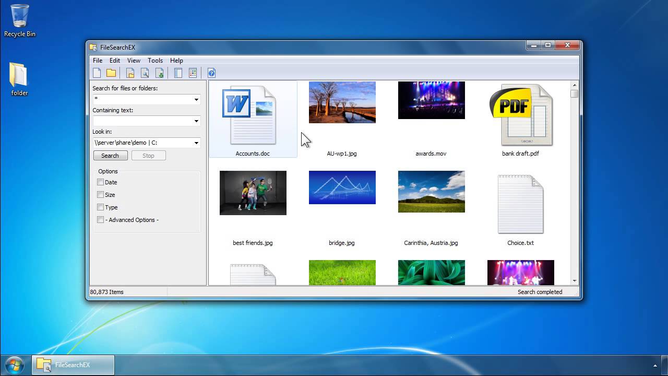Image resolution: width=668 pixels, height=376 pixels.
Task: Click the Help question mark toolbar icon
Action: tap(211, 73)
